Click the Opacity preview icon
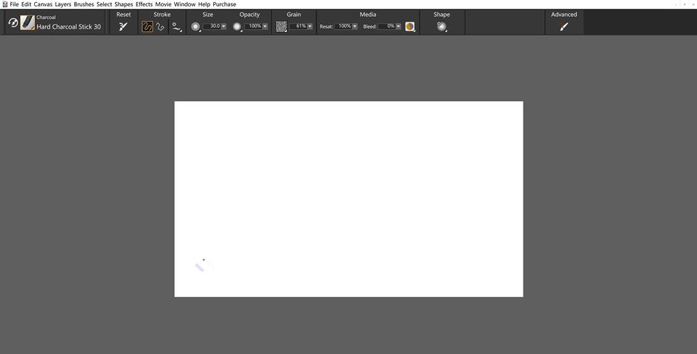The width and height of the screenshot is (697, 354). coord(237,26)
